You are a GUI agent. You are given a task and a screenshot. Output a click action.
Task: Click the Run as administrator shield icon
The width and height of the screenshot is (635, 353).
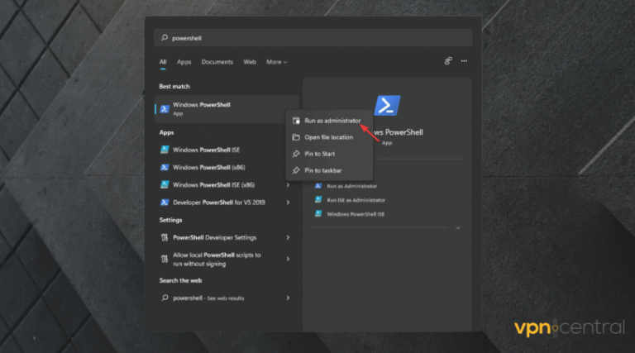296,121
